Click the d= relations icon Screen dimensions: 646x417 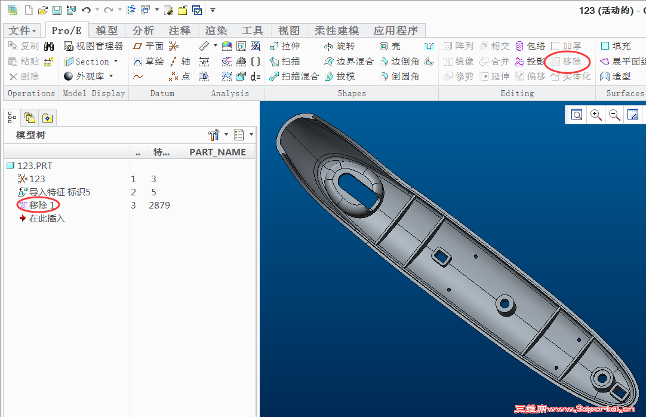256,76
